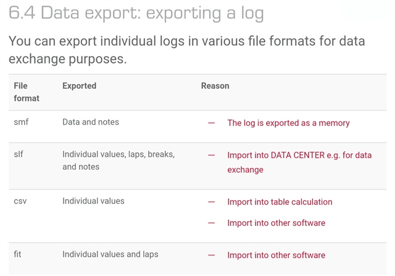Click the 'File format' column header
This screenshot has height=276, width=395.
pyautogui.click(x=27, y=92)
